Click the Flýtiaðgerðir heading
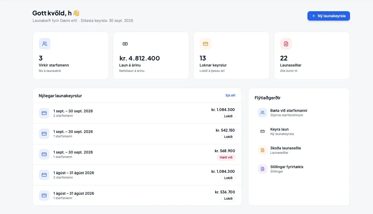Image resolution: width=373 pixels, height=214 pixels. tap(268, 98)
